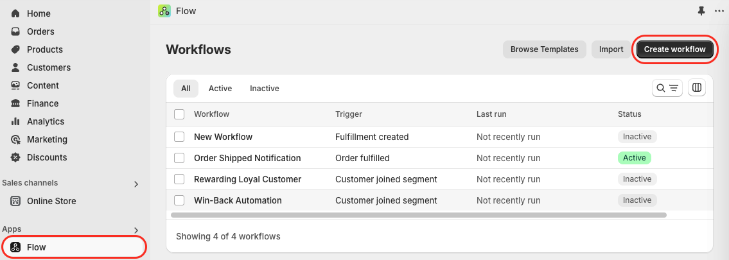Viewport: 729px width, 260px height.
Task: Expand the Apps section chevron
Action: pyautogui.click(x=136, y=230)
